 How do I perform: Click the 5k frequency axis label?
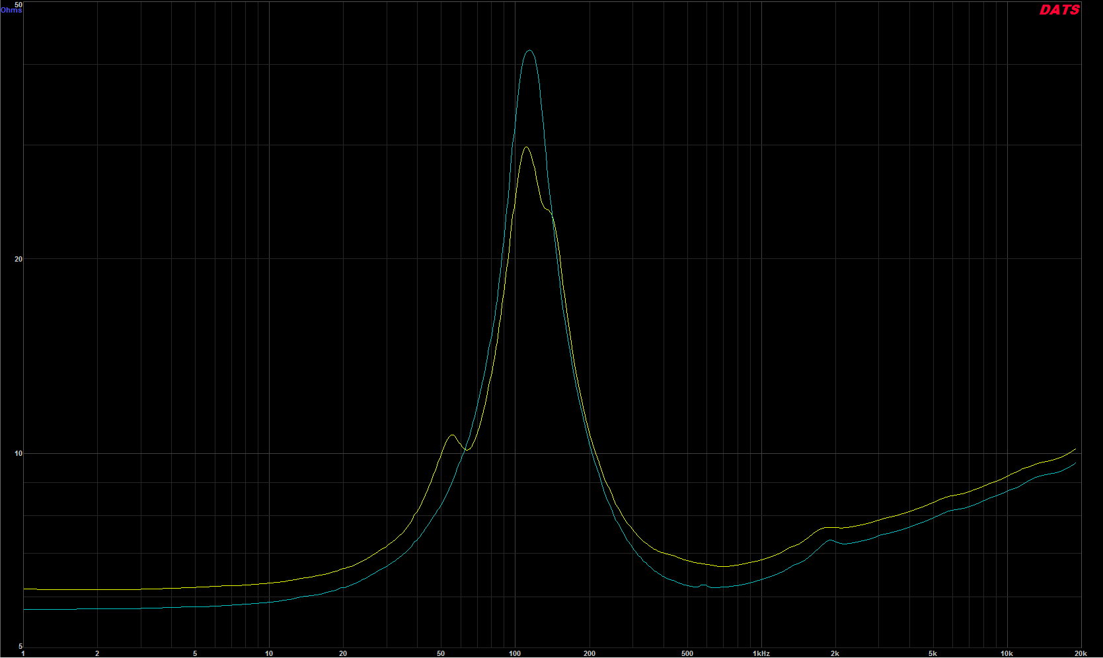(x=932, y=654)
